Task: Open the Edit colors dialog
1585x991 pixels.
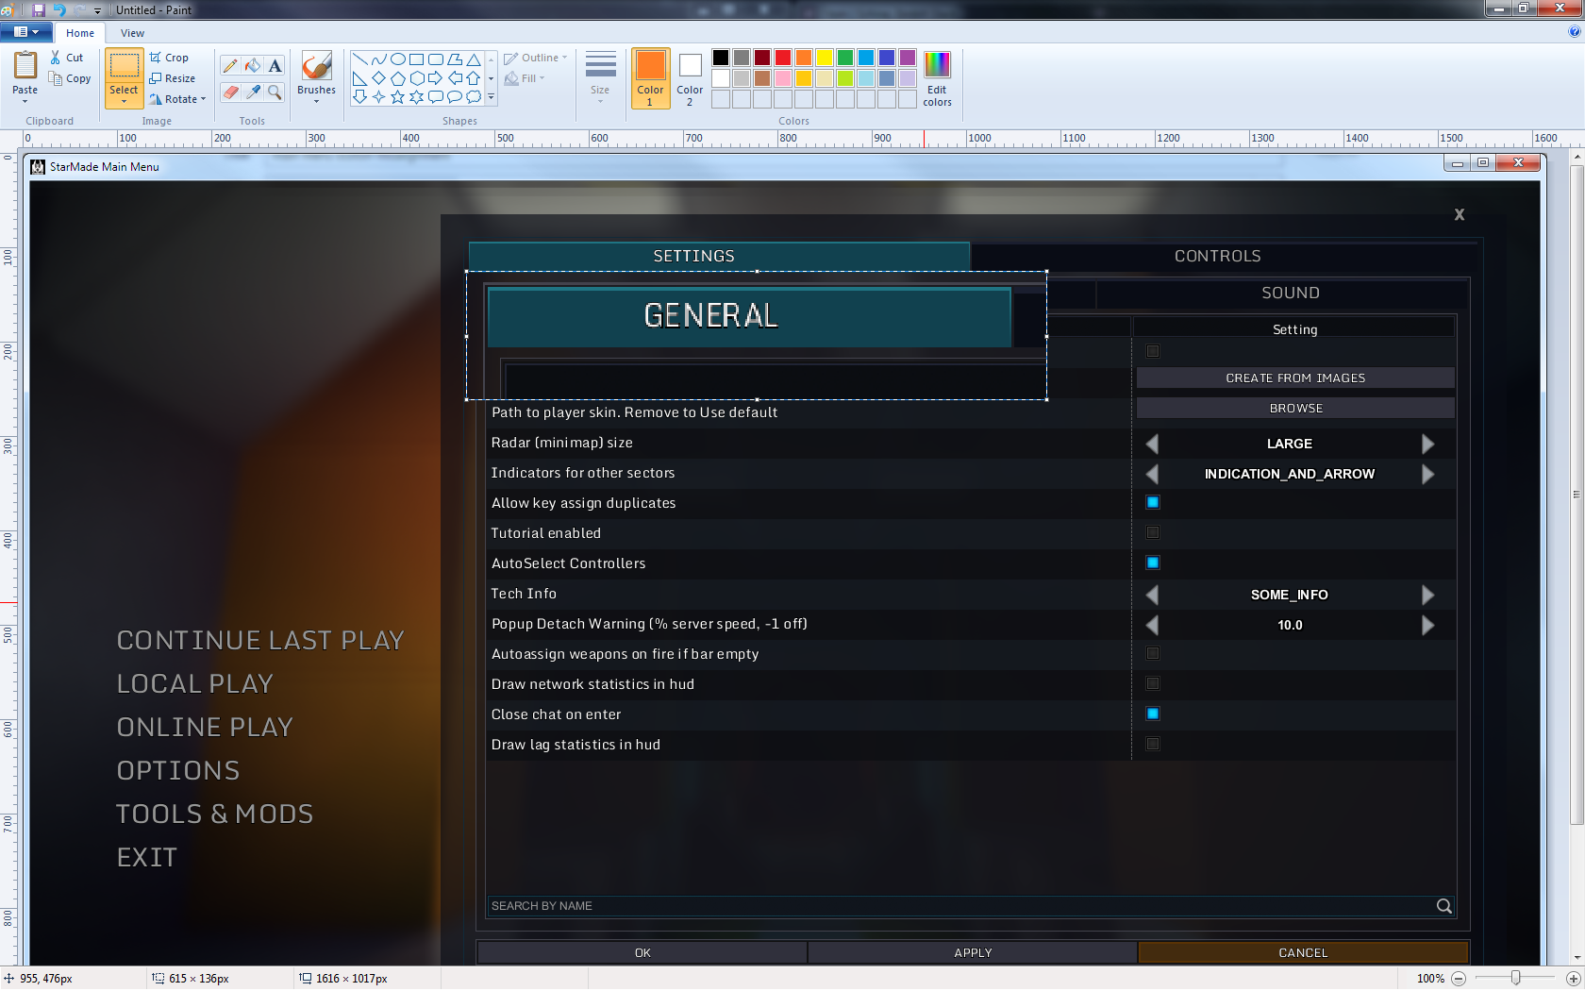Action: point(937,78)
